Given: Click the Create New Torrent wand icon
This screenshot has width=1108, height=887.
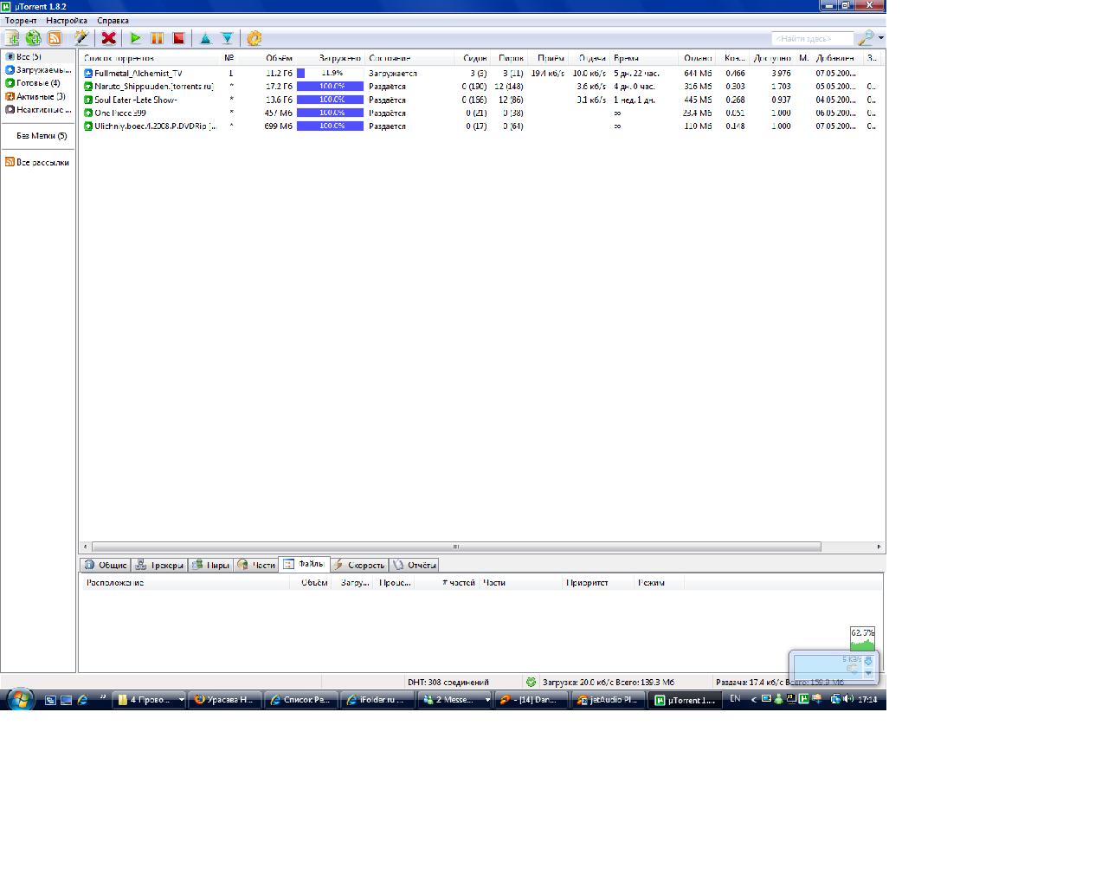Looking at the screenshot, I should pyautogui.click(x=81, y=38).
